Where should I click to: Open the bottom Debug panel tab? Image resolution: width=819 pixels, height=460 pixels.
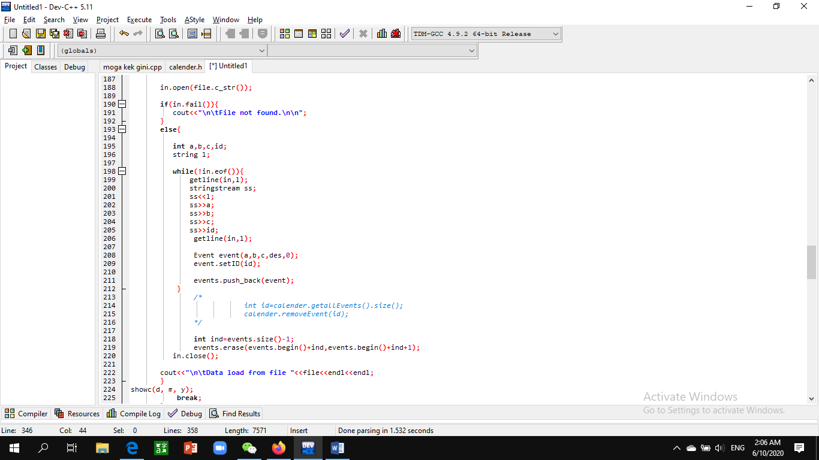185,413
